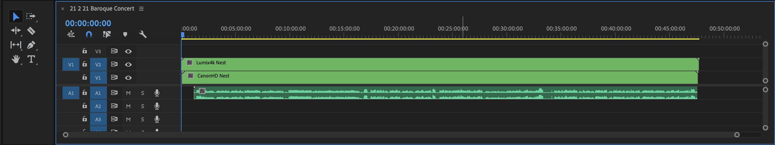Target the A1 track header label
Image resolution: width=775 pixels, height=145 pixels.
(98, 93)
